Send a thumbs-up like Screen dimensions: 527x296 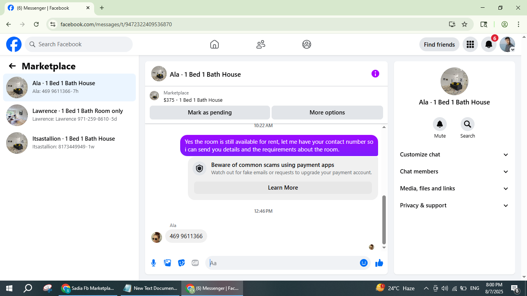click(379, 263)
